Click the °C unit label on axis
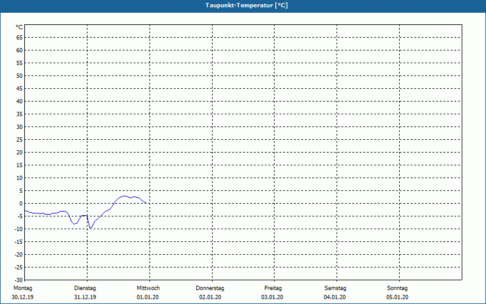 tap(19, 27)
